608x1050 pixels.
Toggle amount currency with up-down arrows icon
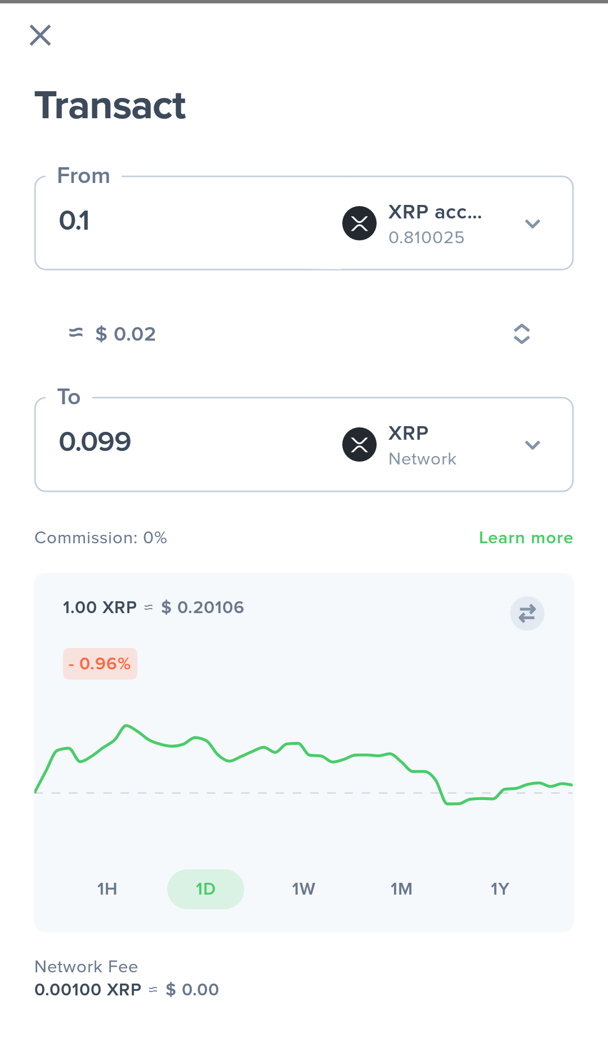click(x=522, y=334)
